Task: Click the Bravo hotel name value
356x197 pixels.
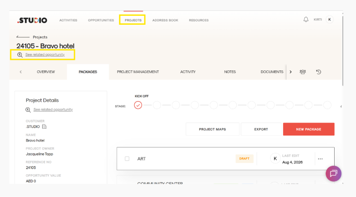Action: coord(35,140)
